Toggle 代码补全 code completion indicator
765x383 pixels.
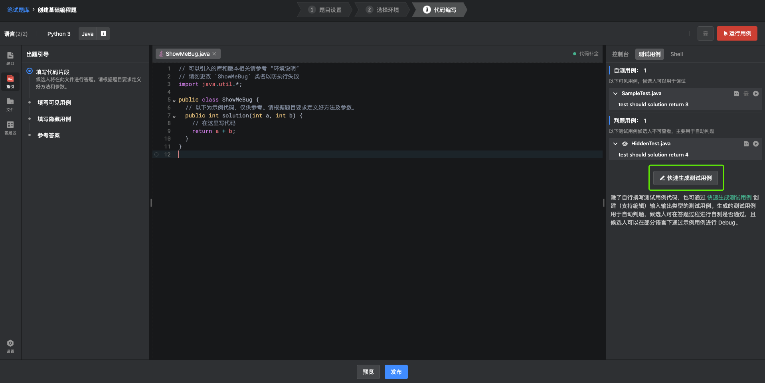coord(585,54)
